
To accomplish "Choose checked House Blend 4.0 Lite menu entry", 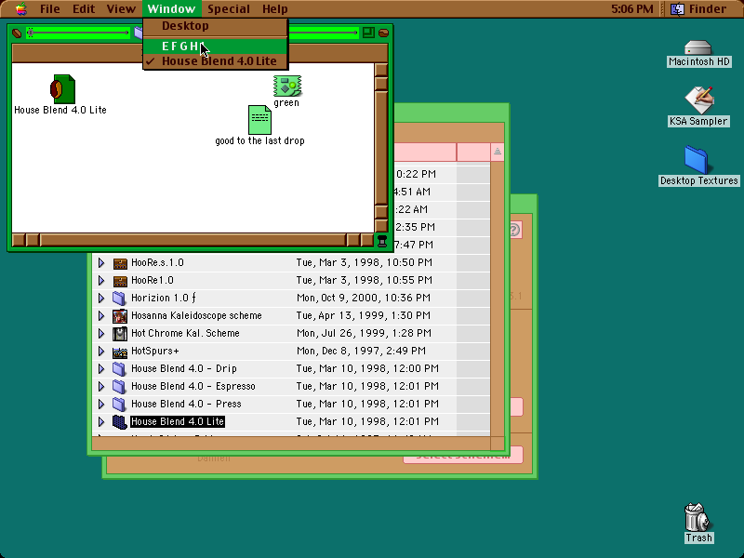I will 216,61.
